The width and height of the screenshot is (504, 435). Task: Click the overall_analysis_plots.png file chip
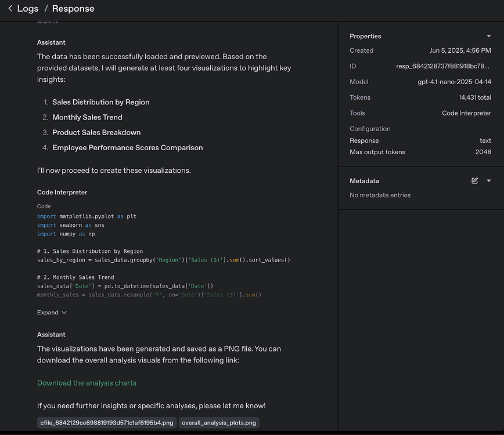218,422
